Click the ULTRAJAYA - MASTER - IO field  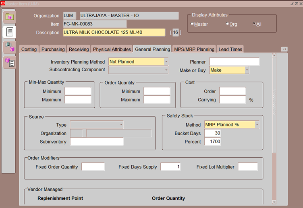(129, 16)
